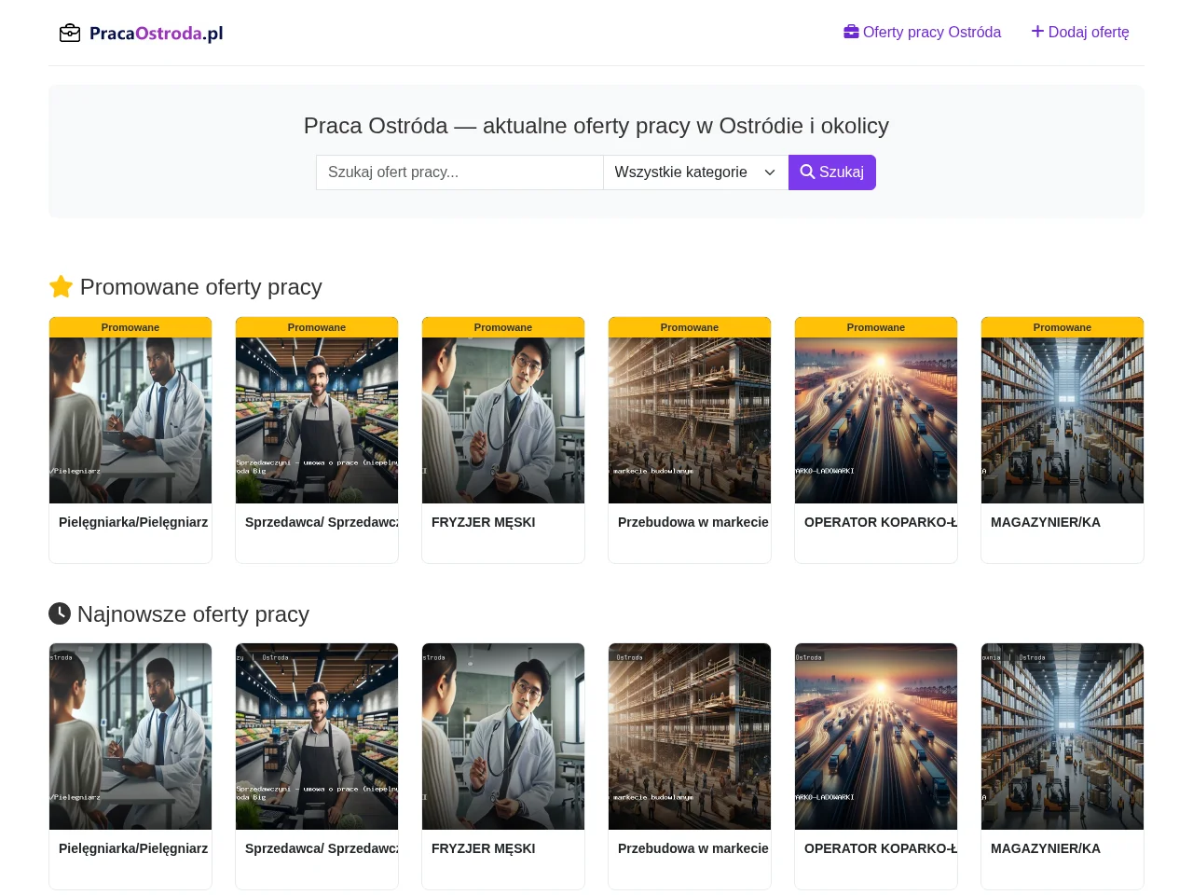Click the star icon by Promowane oferty pracy
The image size is (1193, 895).
(61, 286)
